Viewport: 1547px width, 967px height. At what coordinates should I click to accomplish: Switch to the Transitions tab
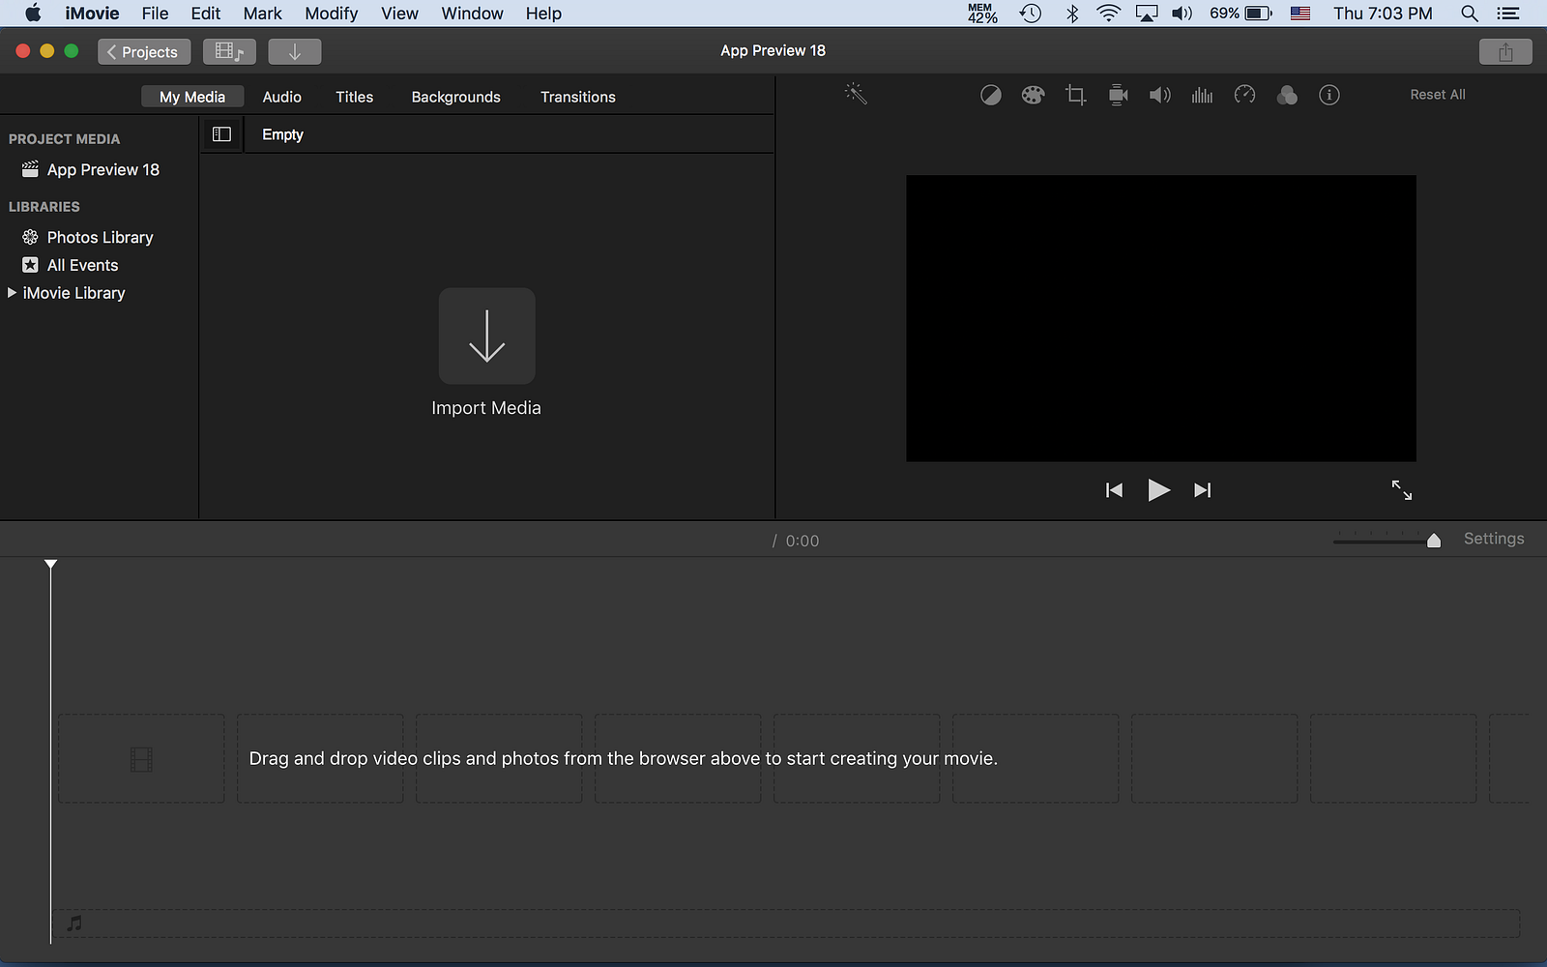click(x=577, y=97)
